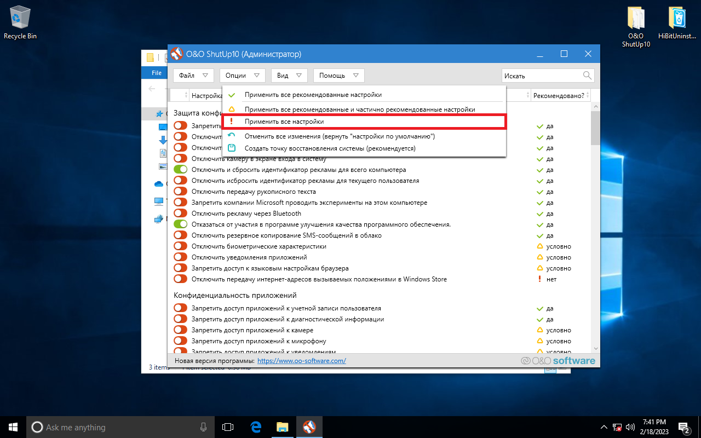Select 'Применить все рекомендованные и частично рекомендованные настройки'

[364, 109]
